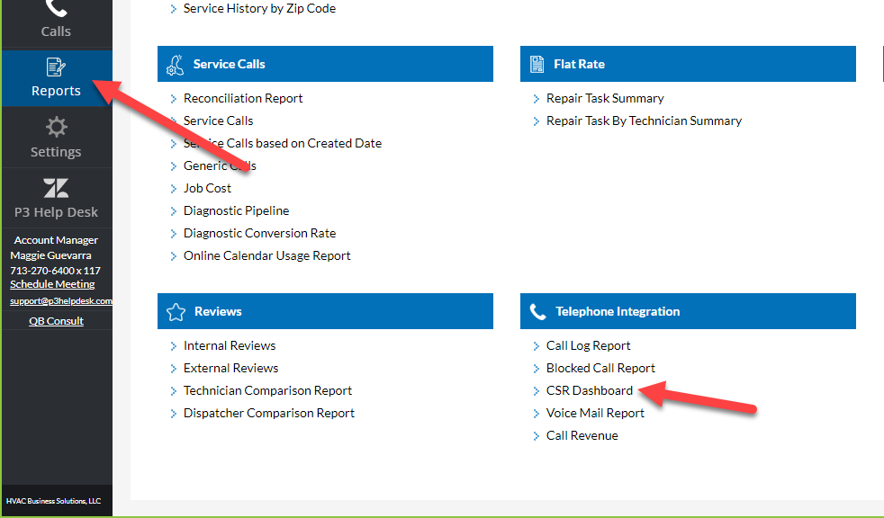Open Diagnostic Conversion Rate report
The height and width of the screenshot is (518, 884).
pos(259,234)
